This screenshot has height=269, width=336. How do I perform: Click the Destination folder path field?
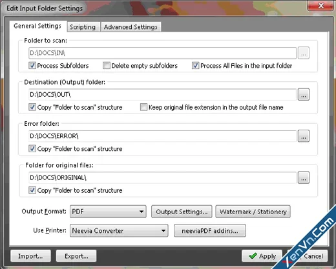coord(162,94)
